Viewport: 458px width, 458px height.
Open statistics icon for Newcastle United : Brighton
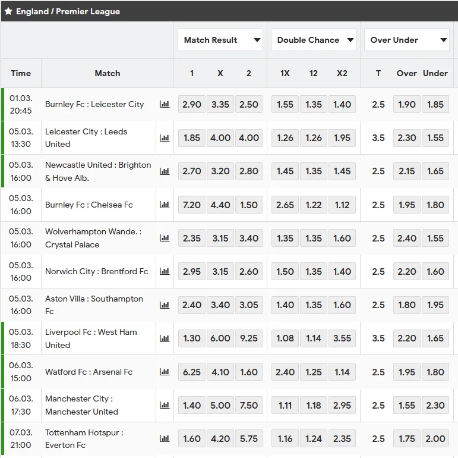coord(165,171)
